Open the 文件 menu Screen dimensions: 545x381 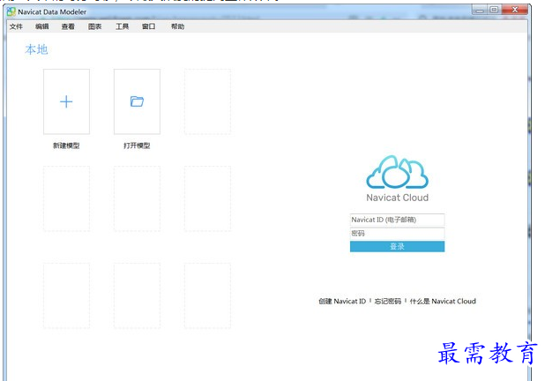pyautogui.click(x=16, y=26)
